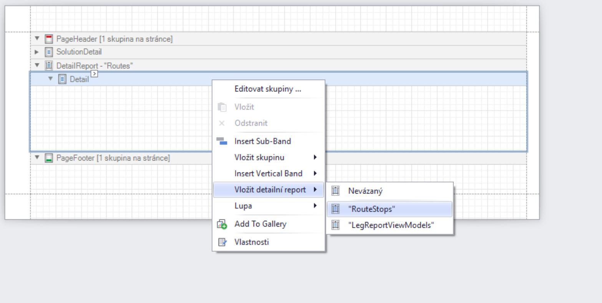602x303 pixels.
Task: Select the DetailReport - "Routes" band label
Action: [95, 66]
